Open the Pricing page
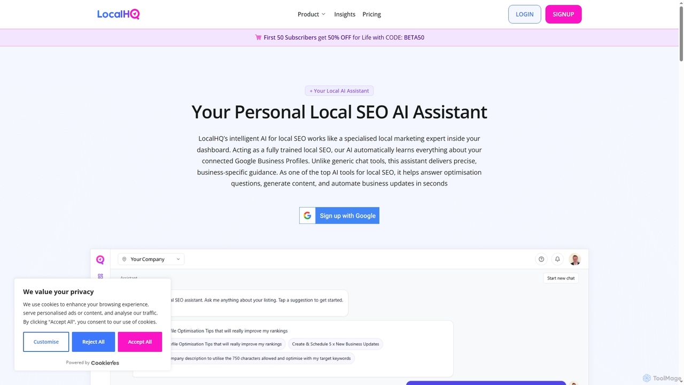 371,14
